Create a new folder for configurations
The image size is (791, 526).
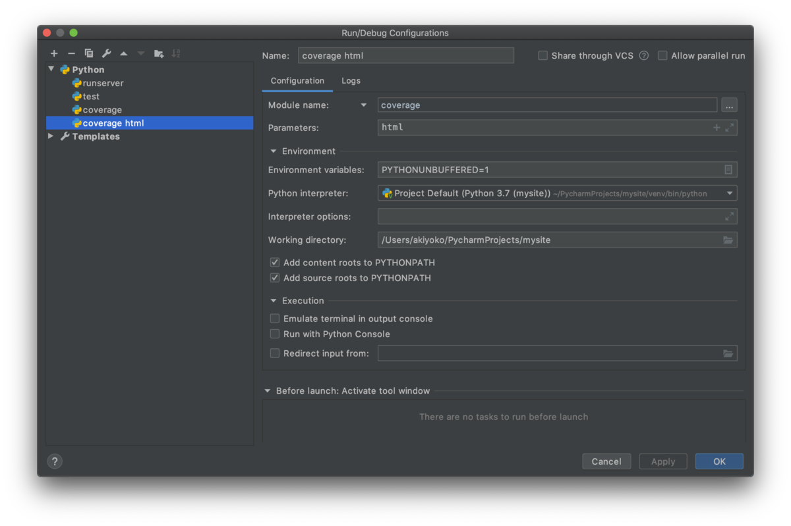pos(159,53)
